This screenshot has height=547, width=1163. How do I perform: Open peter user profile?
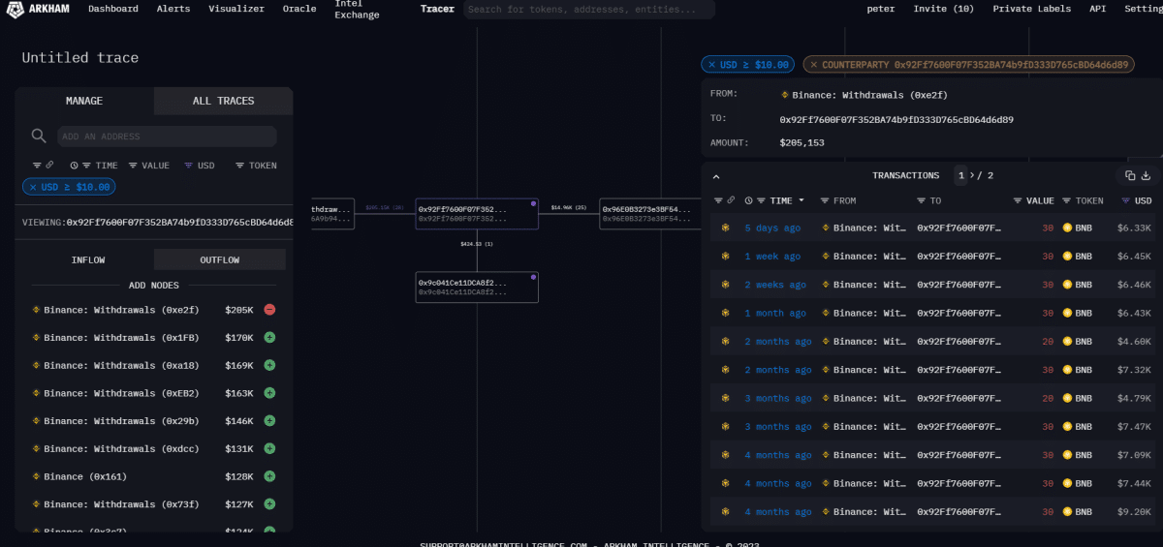881,9
